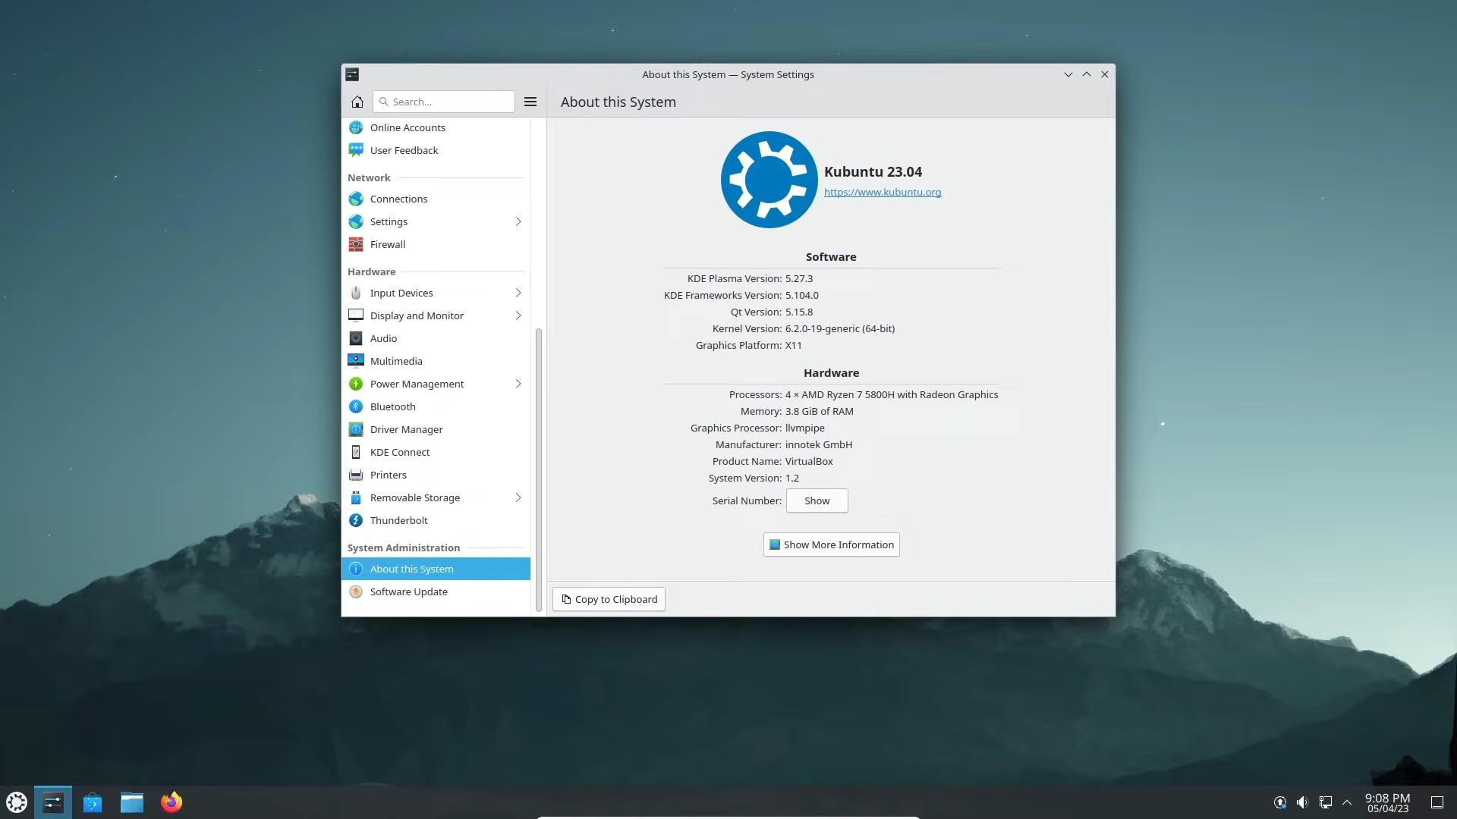Open KDE Connect settings
Screen dimensions: 1457x819
400,452
